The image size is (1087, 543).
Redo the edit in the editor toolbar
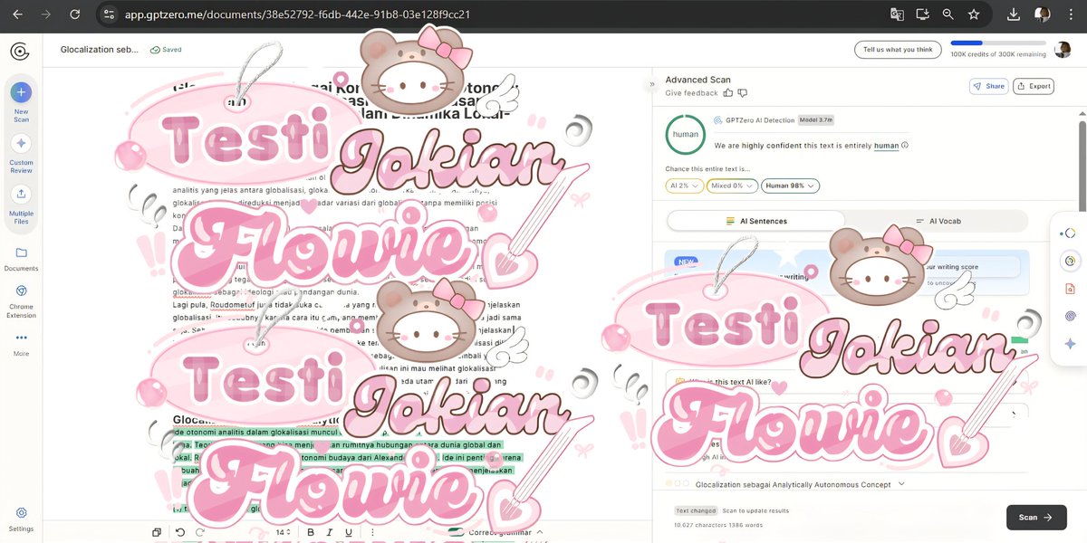point(200,532)
